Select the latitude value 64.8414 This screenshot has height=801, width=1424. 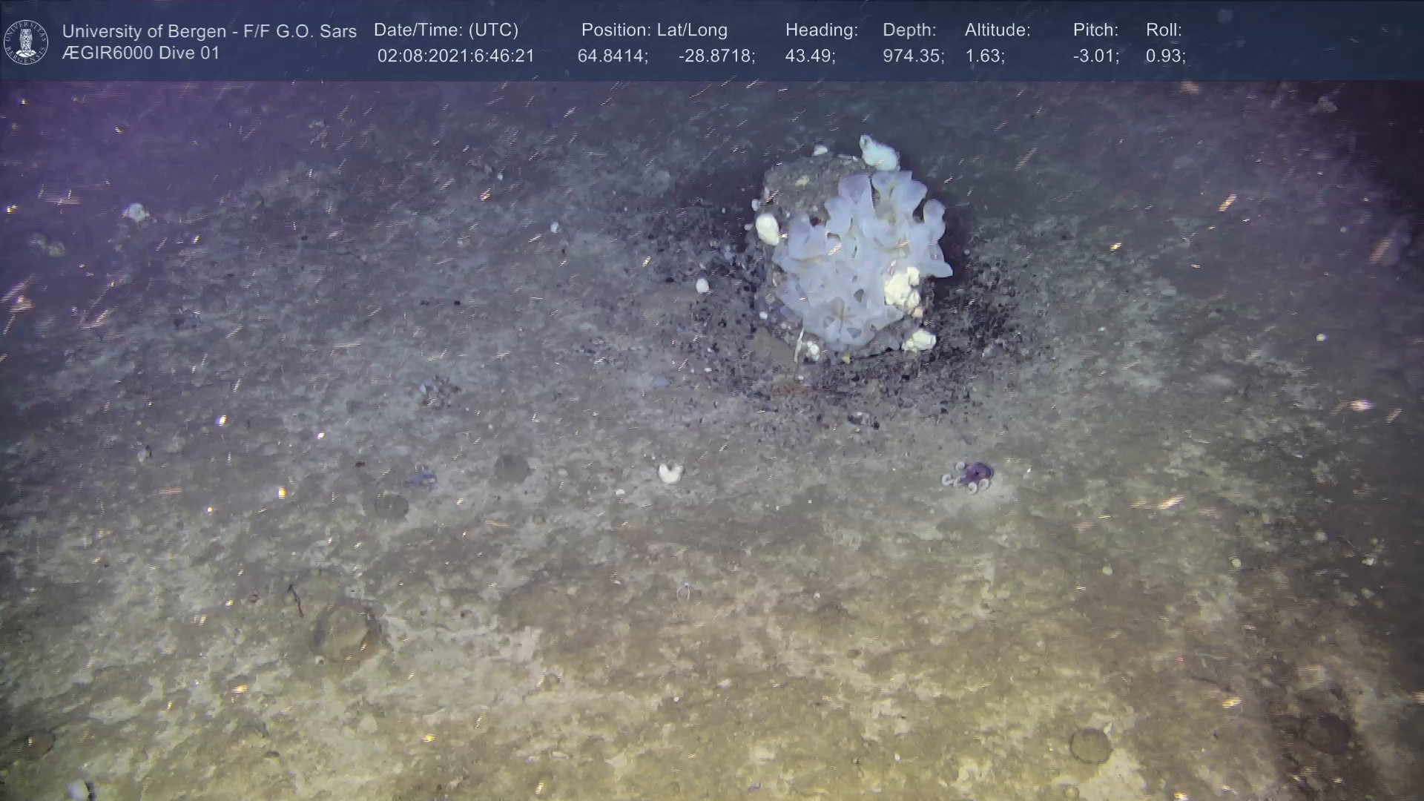coord(612,56)
